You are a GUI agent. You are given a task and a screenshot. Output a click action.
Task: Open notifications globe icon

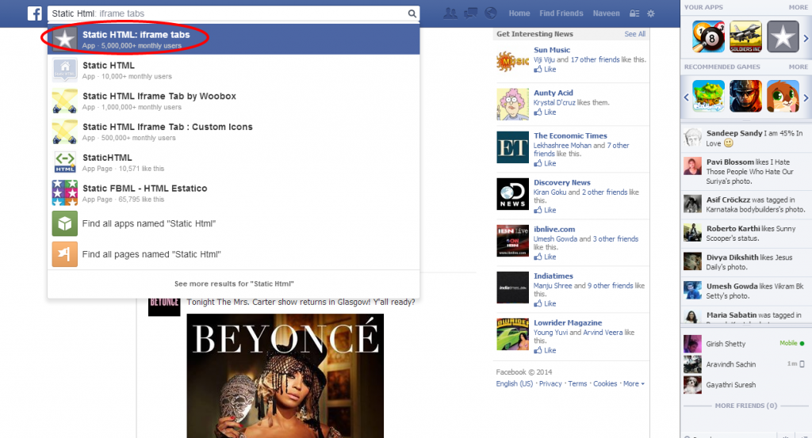pos(490,13)
